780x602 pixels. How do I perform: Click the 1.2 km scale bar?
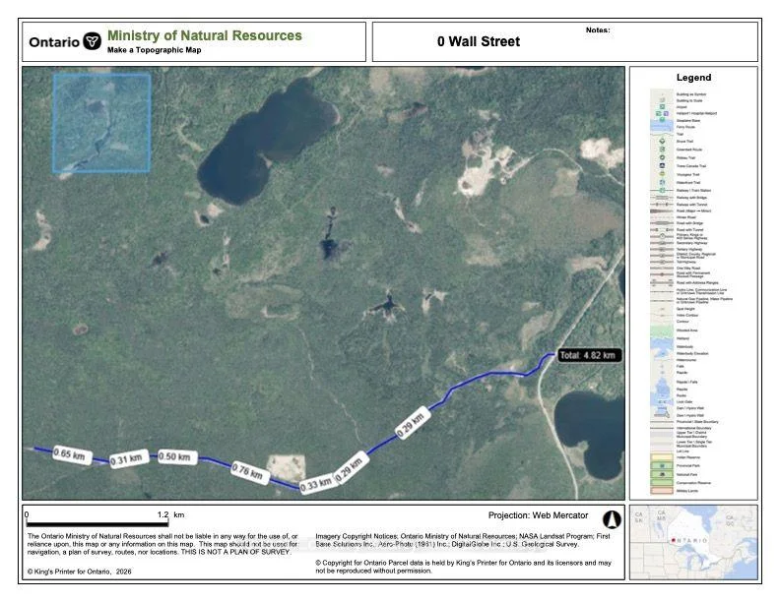pyautogui.click(x=97, y=523)
